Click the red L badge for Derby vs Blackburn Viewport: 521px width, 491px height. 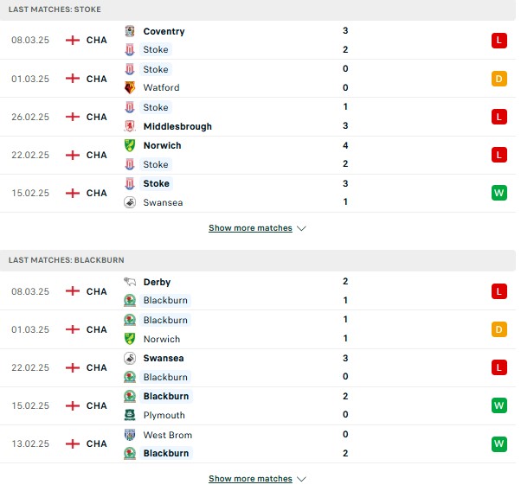tap(499, 291)
